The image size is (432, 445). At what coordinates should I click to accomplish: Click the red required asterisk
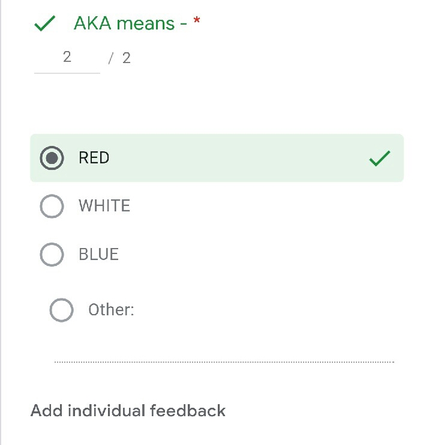(197, 22)
